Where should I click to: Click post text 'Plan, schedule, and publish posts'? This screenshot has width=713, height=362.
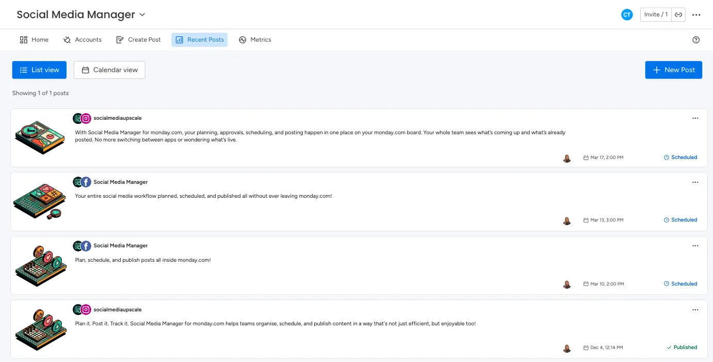(x=143, y=260)
